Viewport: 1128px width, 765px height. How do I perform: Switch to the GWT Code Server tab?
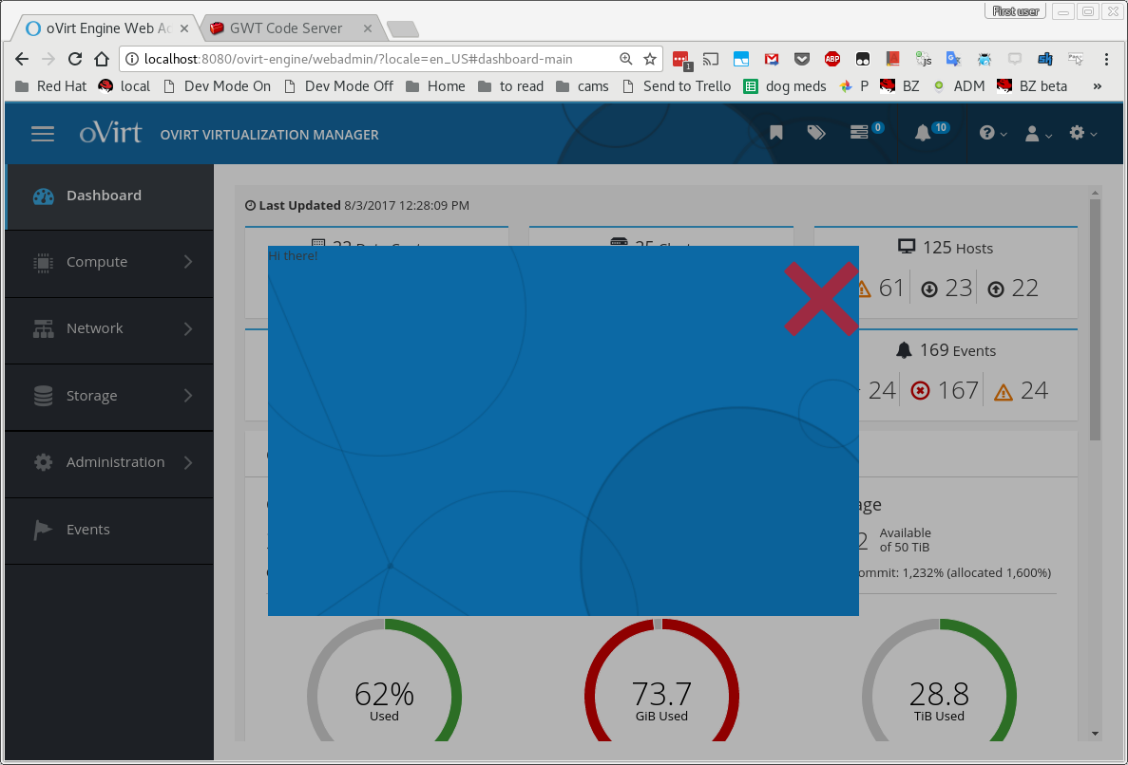(285, 28)
